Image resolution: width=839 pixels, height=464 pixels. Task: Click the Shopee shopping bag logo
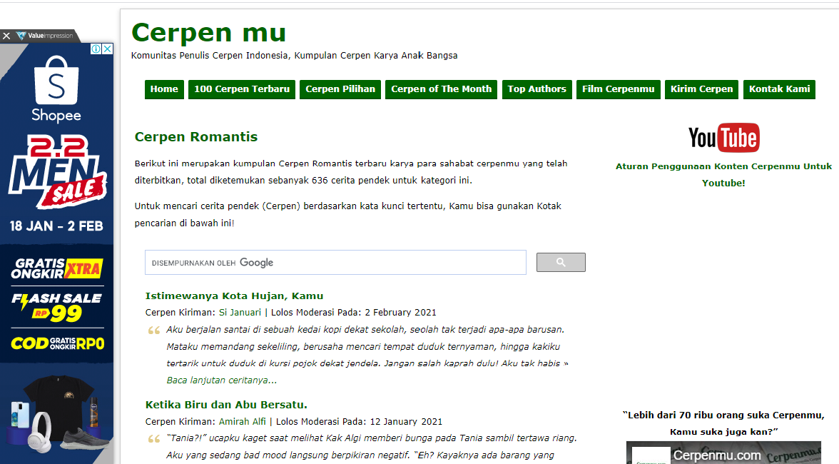coord(56,80)
